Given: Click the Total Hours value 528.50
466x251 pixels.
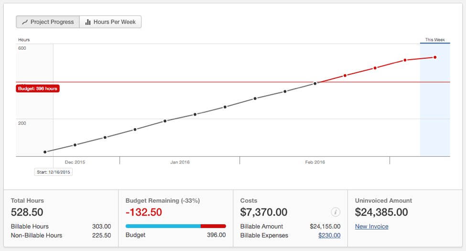Looking at the screenshot, I should 27,212.
